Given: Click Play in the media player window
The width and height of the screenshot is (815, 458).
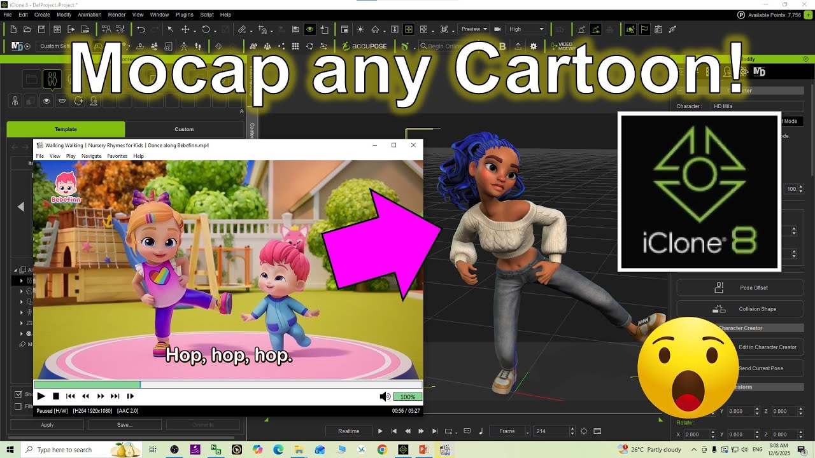Looking at the screenshot, I should [41, 396].
